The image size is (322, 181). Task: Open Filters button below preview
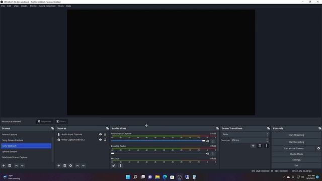pyautogui.click(x=61, y=122)
